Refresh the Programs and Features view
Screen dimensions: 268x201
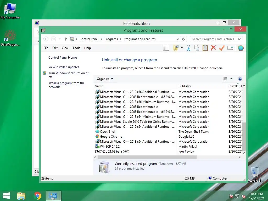coord(183,39)
